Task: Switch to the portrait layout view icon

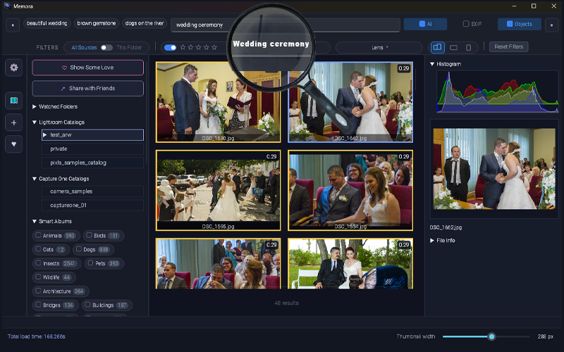Action: (470, 47)
